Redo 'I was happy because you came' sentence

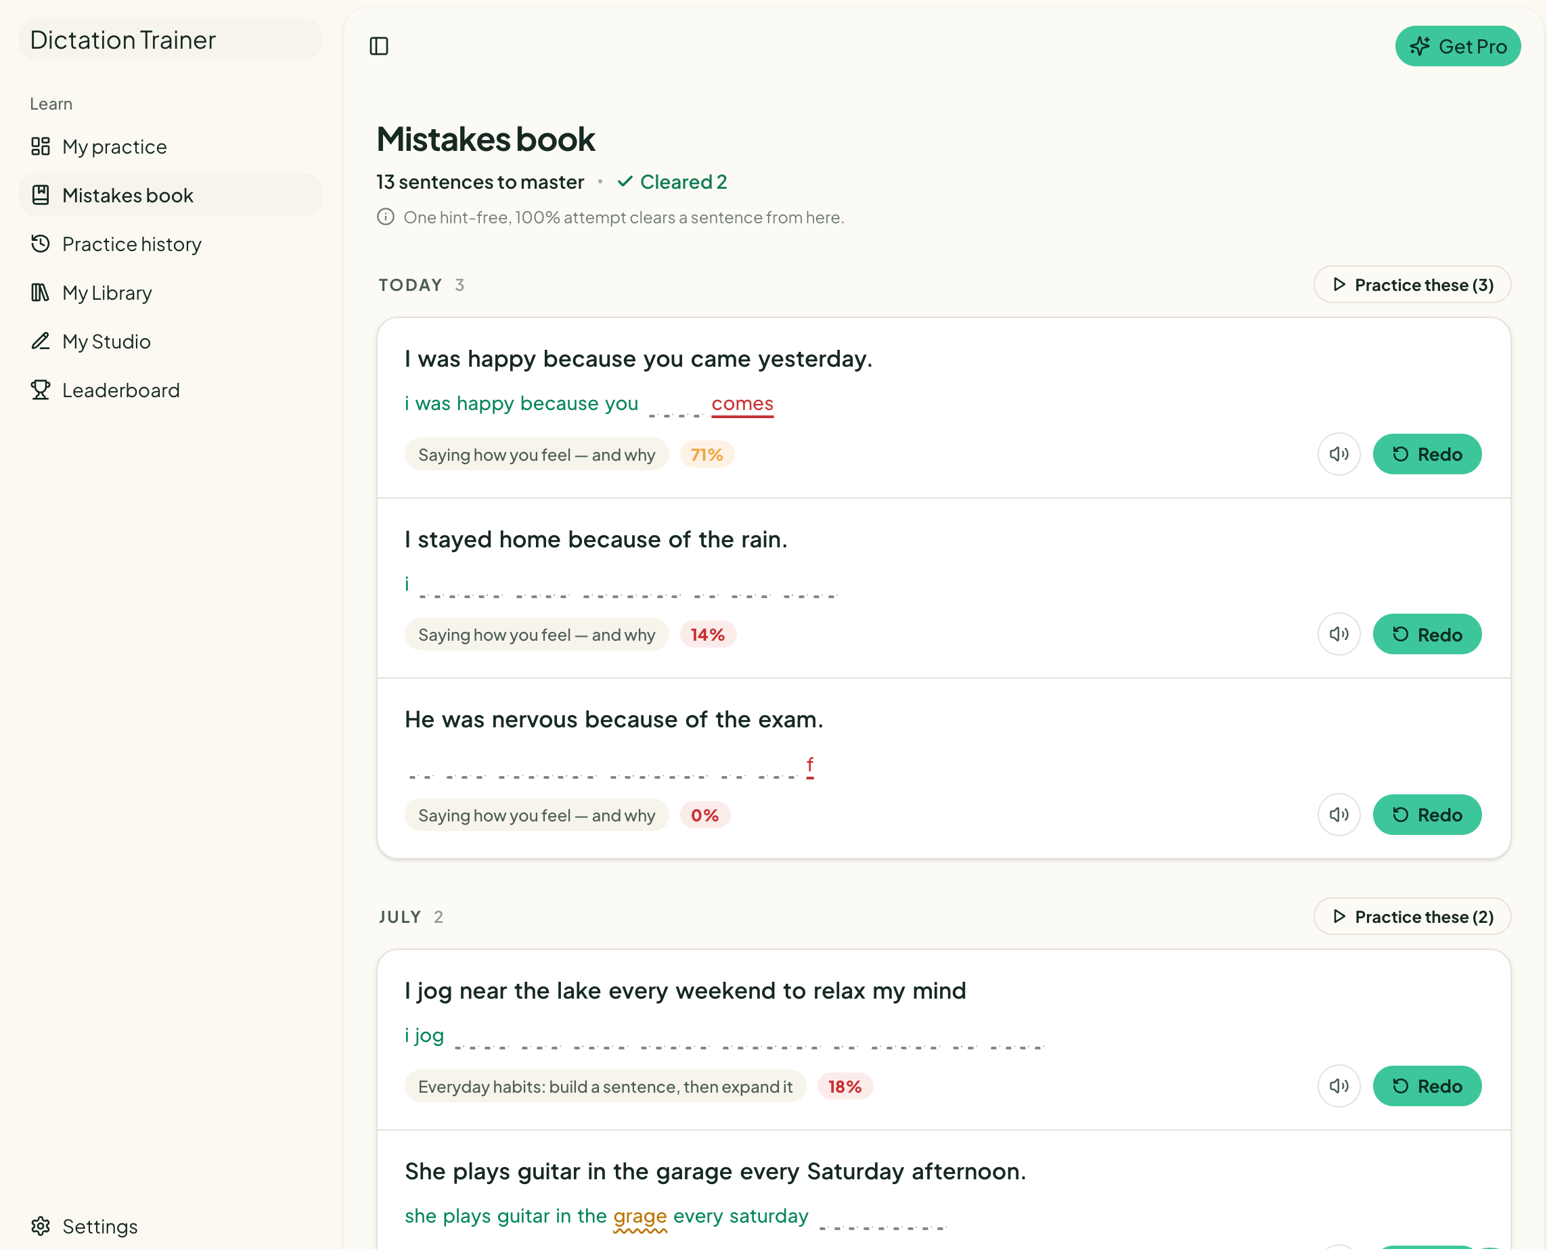1426,454
